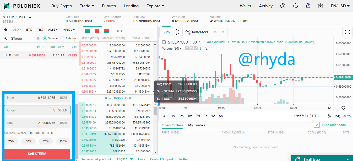Viewport: 353px width, 161px height.
Task: Change the 30m chart interval
Action: click(x=166, y=32)
